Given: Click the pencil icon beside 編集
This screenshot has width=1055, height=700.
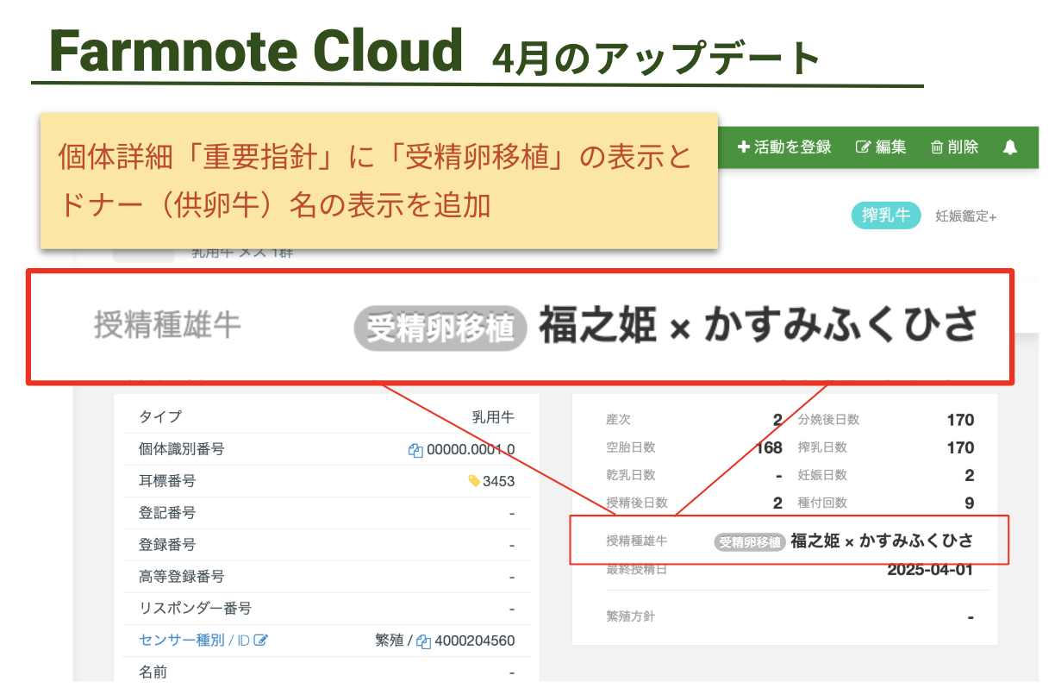Looking at the screenshot, I should [x=862, y=147].
